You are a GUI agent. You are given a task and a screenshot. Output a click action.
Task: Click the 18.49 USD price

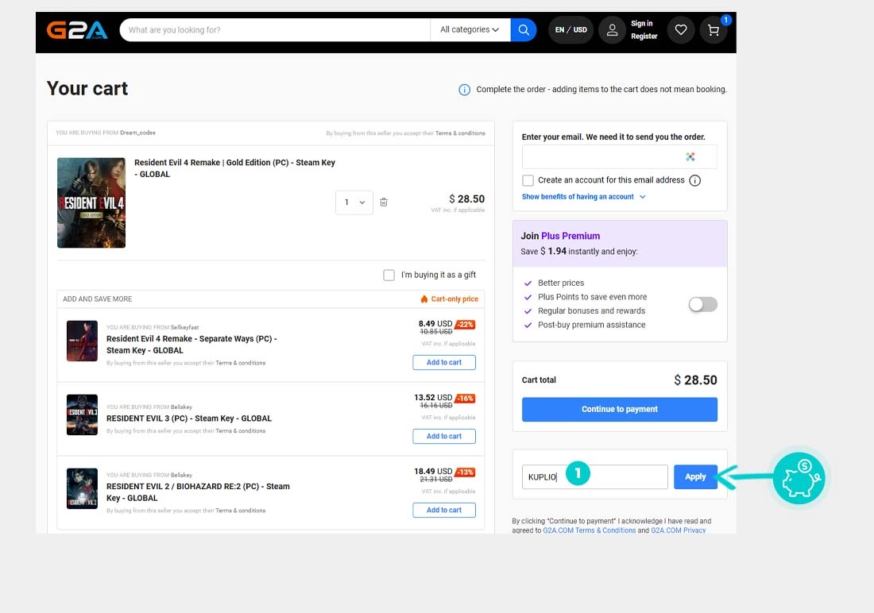coord(433,472)
